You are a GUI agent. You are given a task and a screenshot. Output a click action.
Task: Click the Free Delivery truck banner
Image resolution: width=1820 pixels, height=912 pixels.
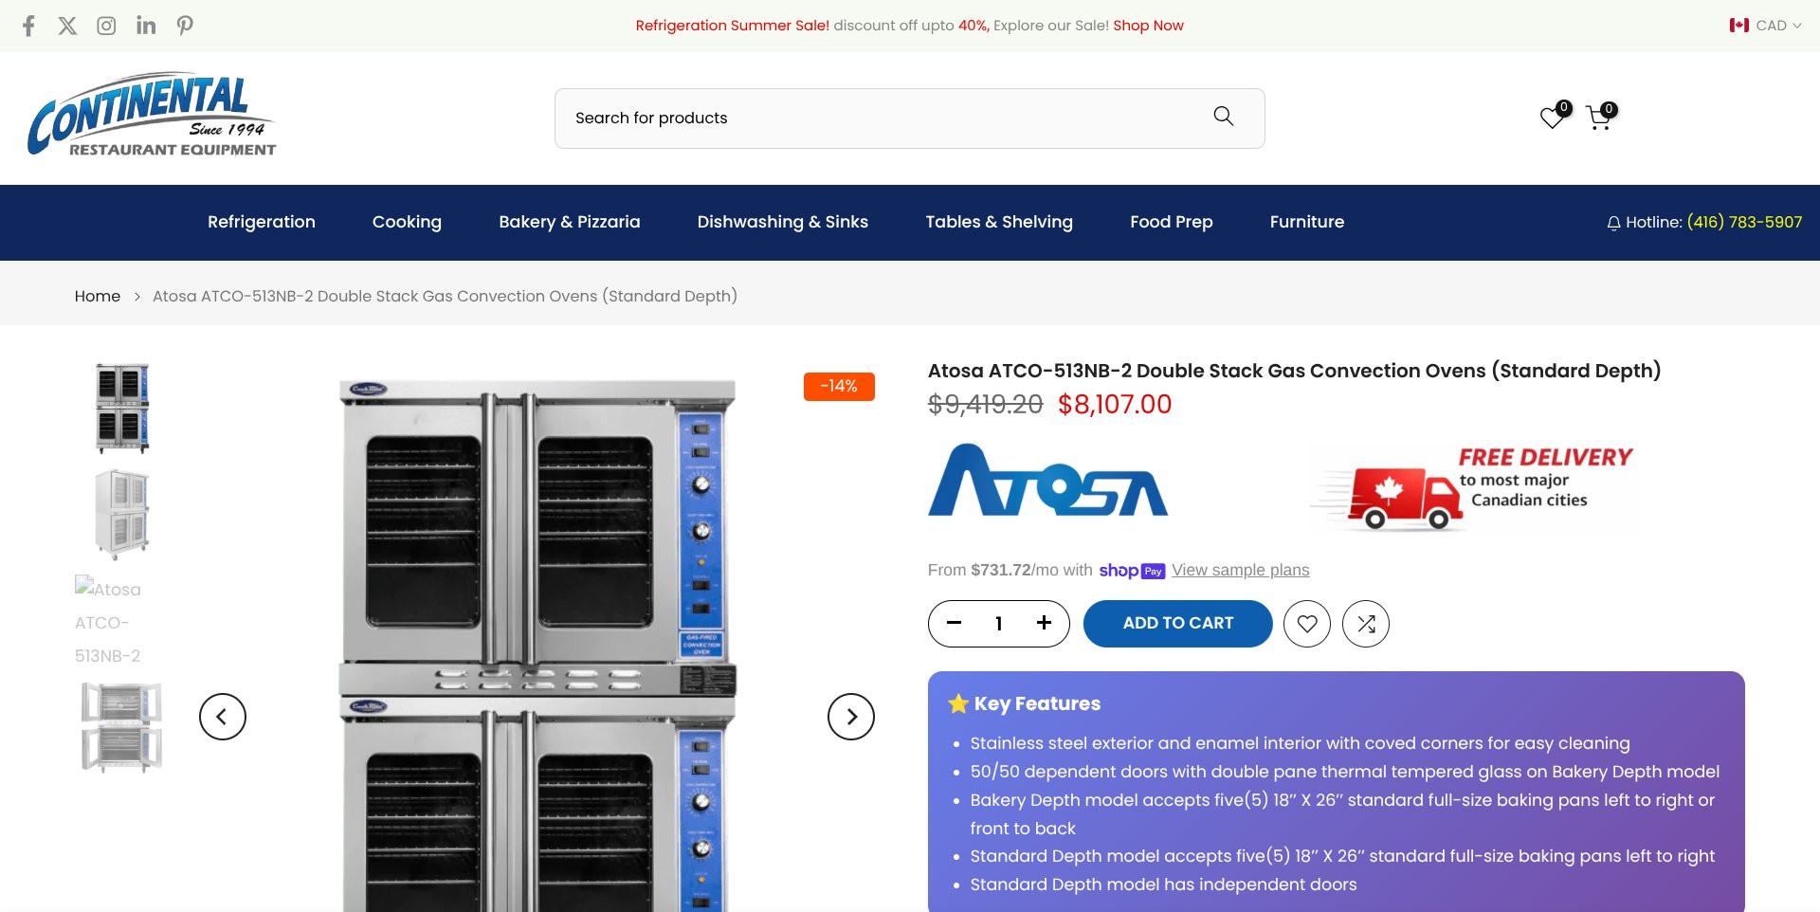pyautogui.click(x=1472, y=487)
